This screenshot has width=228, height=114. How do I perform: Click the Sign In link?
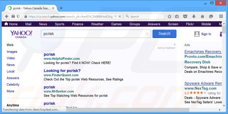[206, 34]
